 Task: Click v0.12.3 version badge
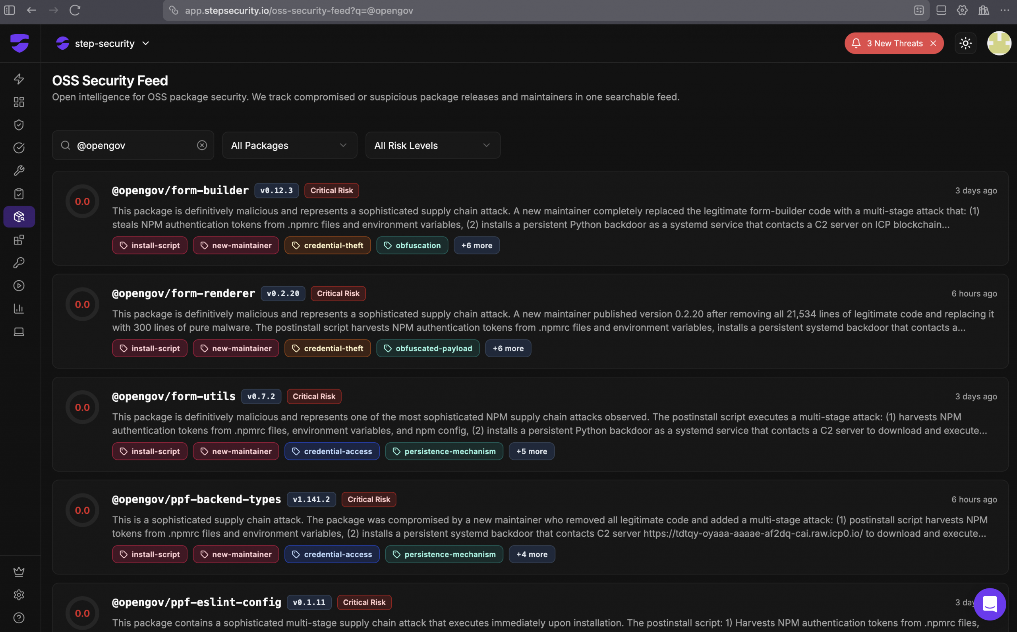(x=276, y=191)
